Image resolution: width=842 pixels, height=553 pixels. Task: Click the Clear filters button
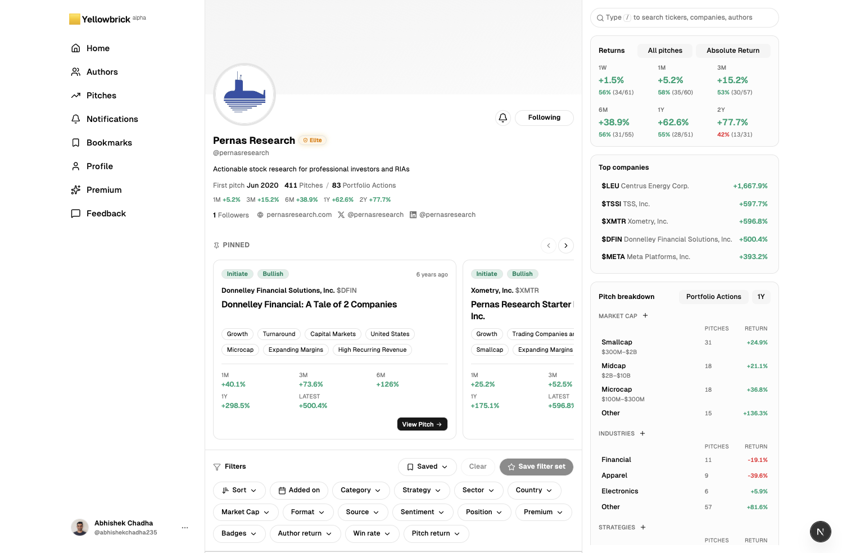tap(478, 467)
